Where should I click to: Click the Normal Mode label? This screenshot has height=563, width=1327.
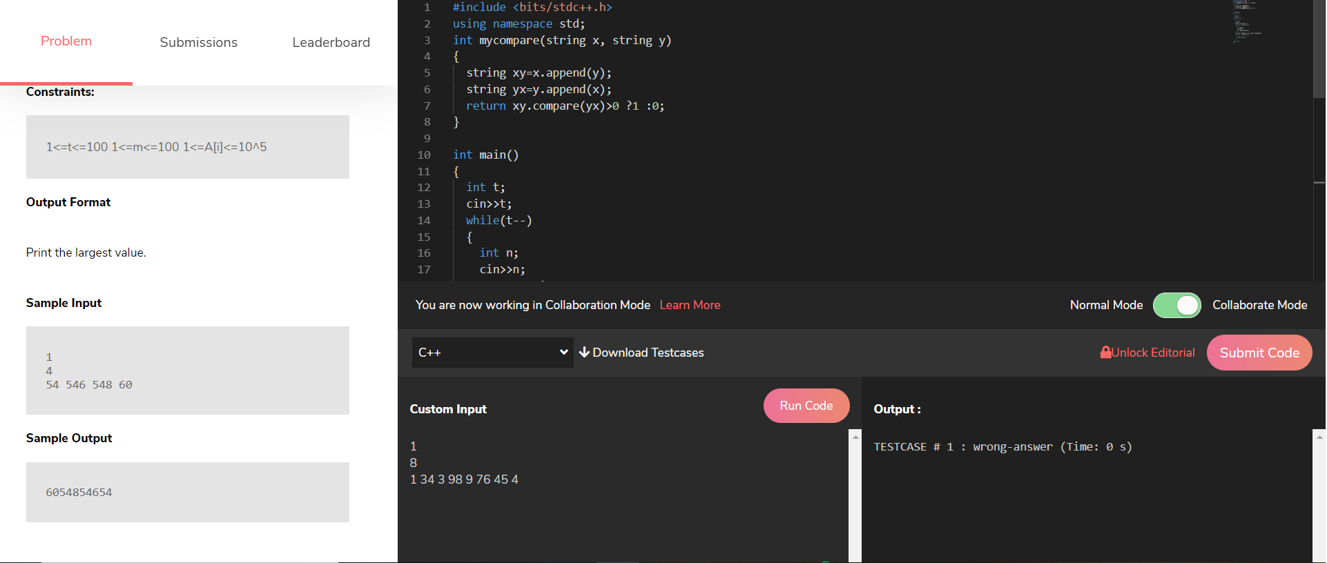pyautogui.click(x=1106, y=305)
